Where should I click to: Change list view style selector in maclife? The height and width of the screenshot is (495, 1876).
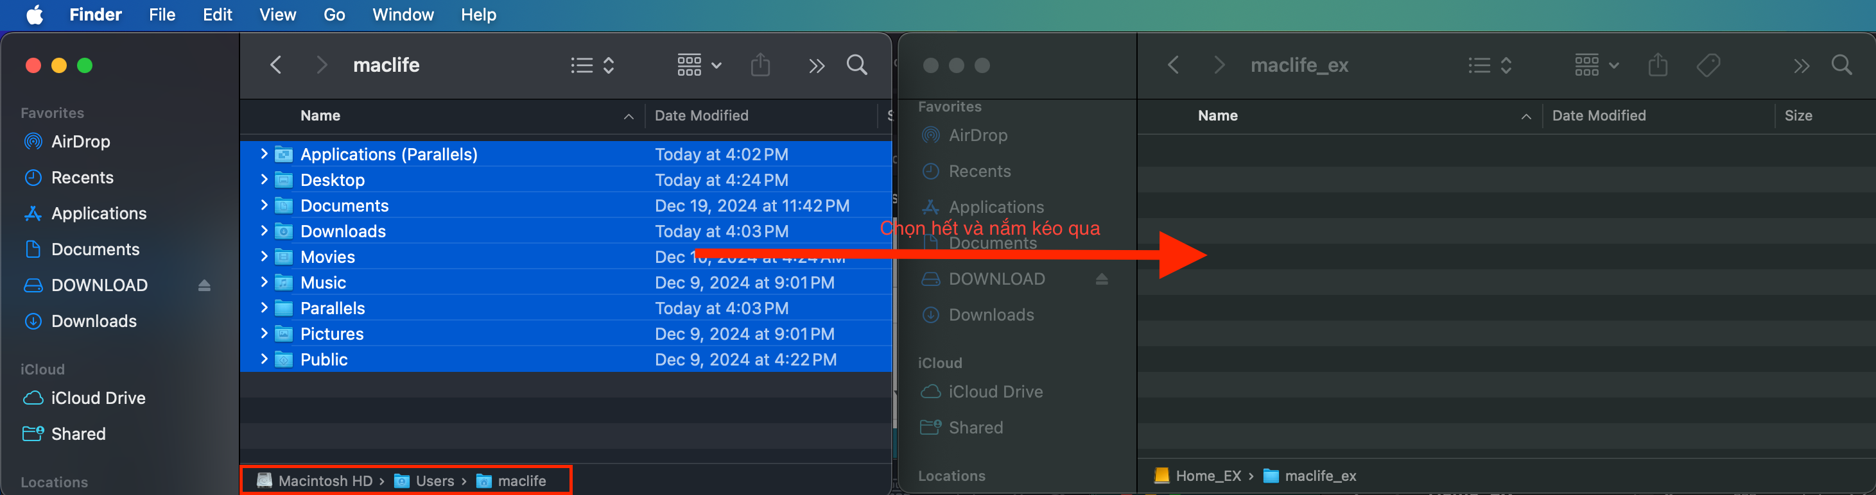point(592,65)
